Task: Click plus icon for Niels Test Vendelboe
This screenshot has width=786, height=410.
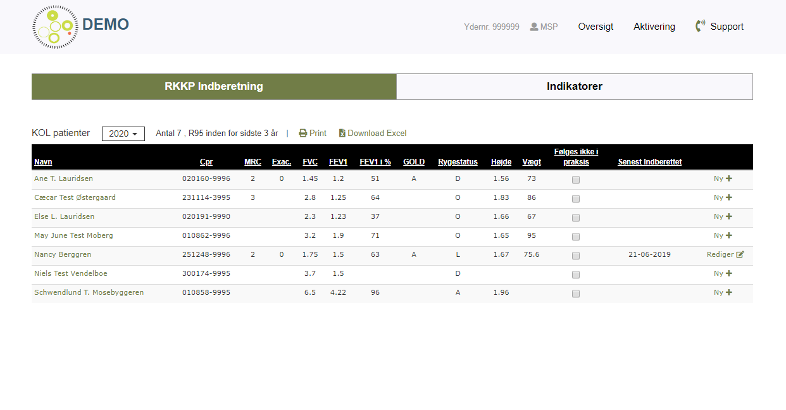Action: [x=729, y=273]
